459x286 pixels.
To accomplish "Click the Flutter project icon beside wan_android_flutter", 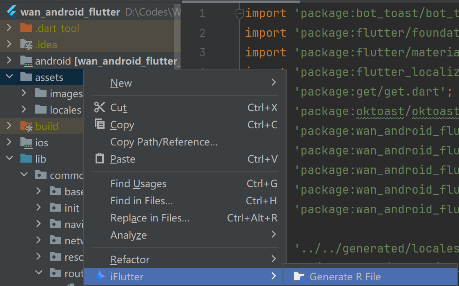I will coord(11,12).
